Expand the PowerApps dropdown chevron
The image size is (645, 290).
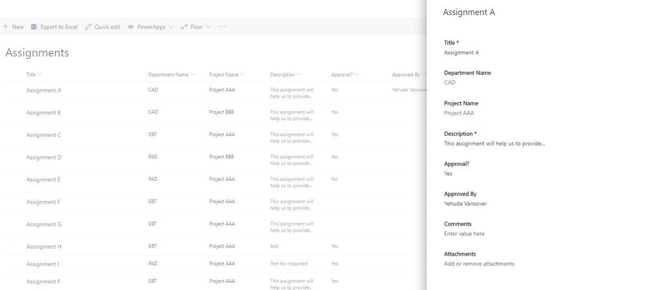click(x=171, y=27)
